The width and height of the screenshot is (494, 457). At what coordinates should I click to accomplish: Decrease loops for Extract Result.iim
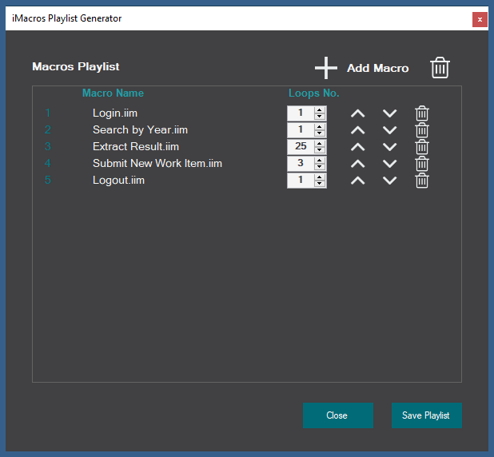(x=320, y=149)
